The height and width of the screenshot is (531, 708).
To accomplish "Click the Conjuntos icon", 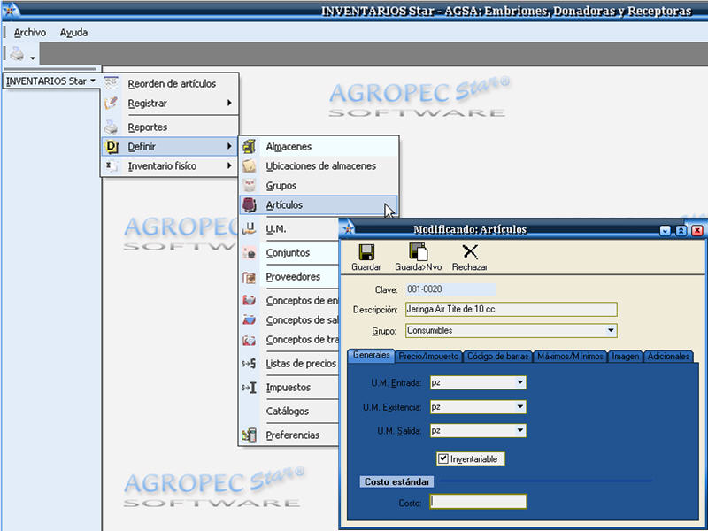I will [x=250, y=252].
